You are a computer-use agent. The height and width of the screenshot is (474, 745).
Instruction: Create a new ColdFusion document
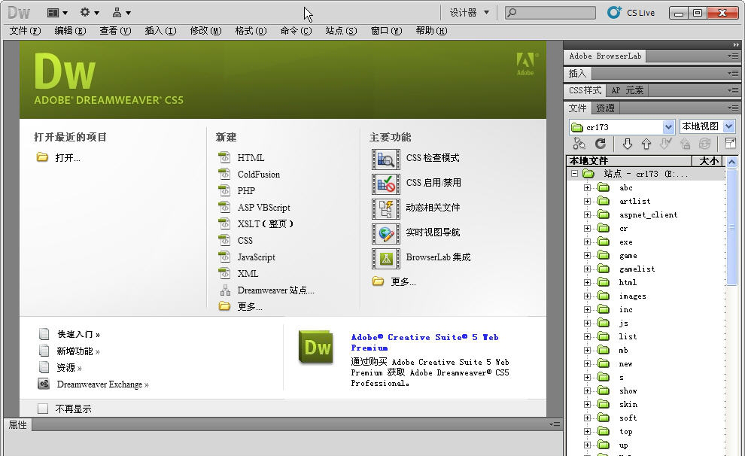[258, 174]
